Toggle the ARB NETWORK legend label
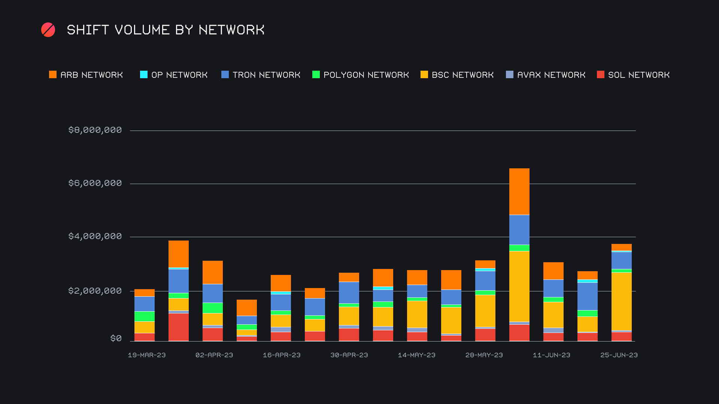Image resolution: width=719 pixels, height=404 pixels. click(92, 75)
